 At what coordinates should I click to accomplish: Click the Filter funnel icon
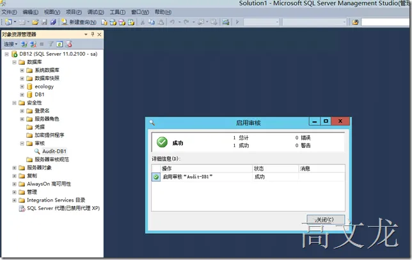coord(51,44)
